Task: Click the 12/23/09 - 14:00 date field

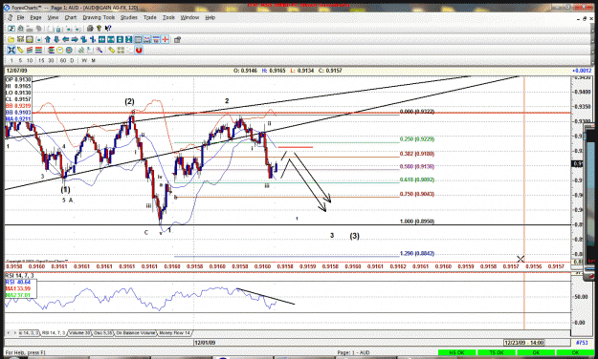Action: [524, 343]
